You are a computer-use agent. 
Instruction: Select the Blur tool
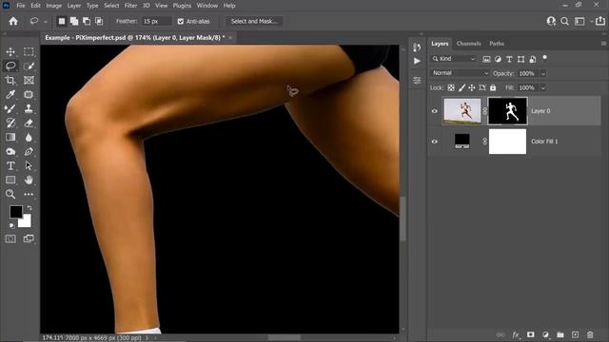pos(29,137)
